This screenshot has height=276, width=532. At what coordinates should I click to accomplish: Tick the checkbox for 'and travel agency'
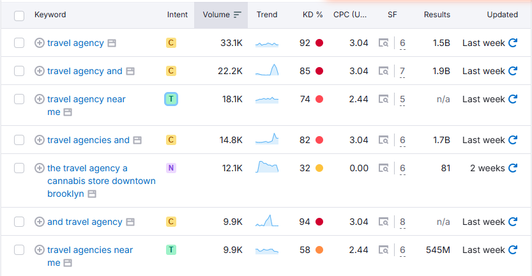click(19, 222)
